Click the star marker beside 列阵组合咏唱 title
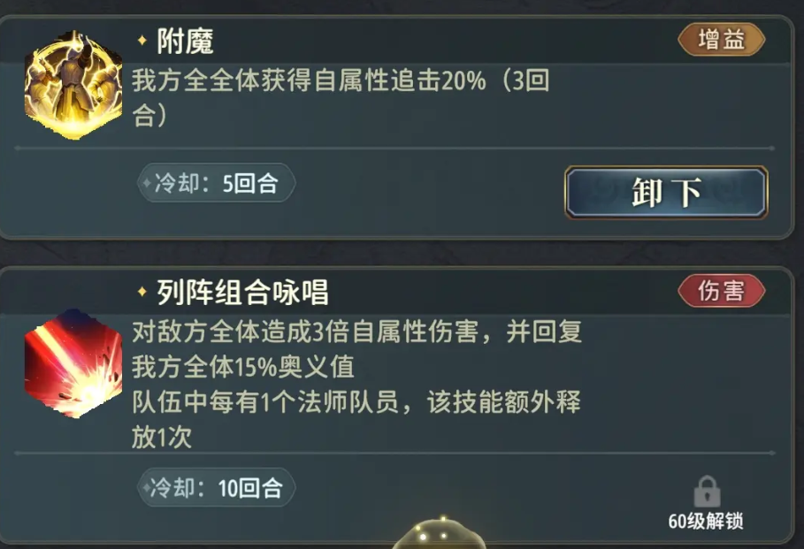The width and height of the screenshot is (804, 549). click(x=142, y=292)
